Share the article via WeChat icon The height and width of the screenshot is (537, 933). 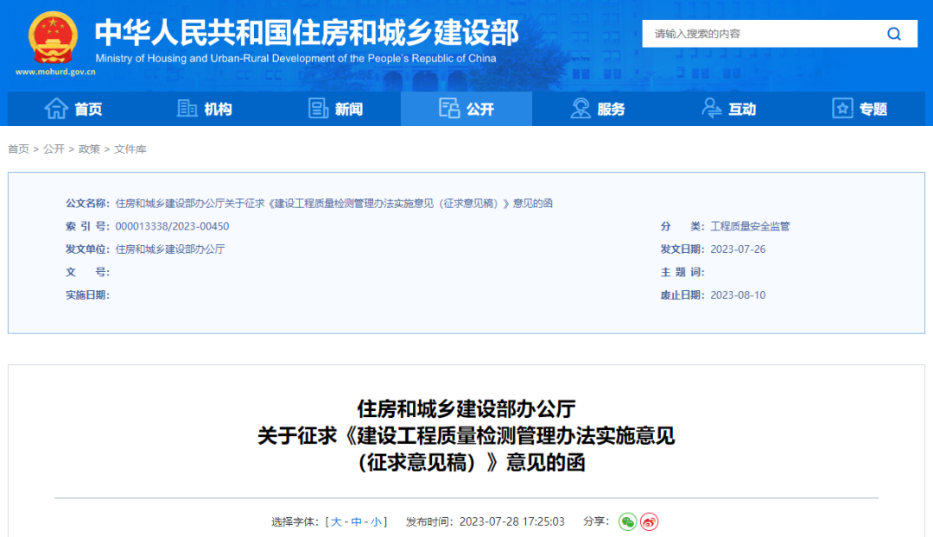627,521
